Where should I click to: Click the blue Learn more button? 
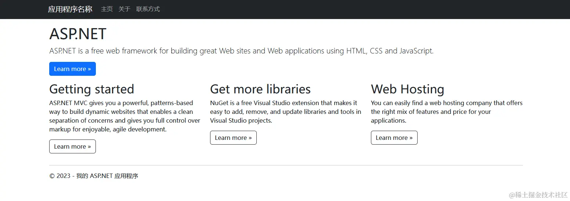pos(72,69)
